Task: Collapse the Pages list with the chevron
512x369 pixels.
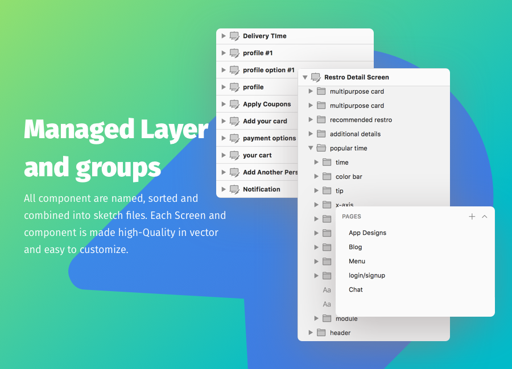Action: [485, 217]
